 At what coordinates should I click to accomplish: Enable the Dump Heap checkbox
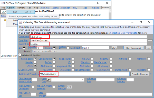pyautogui.click(x=130, y=70)
